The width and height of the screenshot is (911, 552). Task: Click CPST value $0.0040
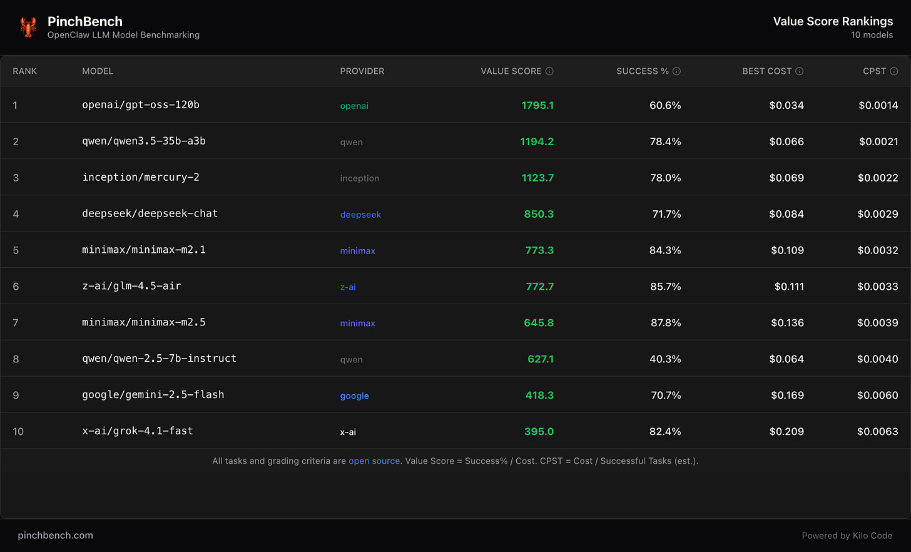coord(877,360)
